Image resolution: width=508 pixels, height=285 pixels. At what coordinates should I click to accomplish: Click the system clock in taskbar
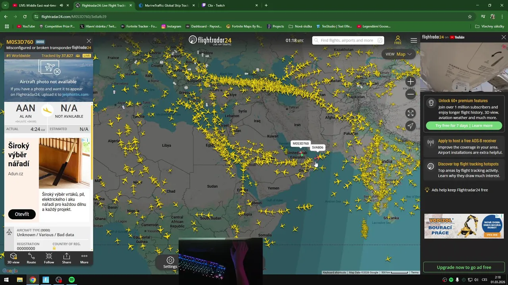pyautogui.click(x=498, y=280)
